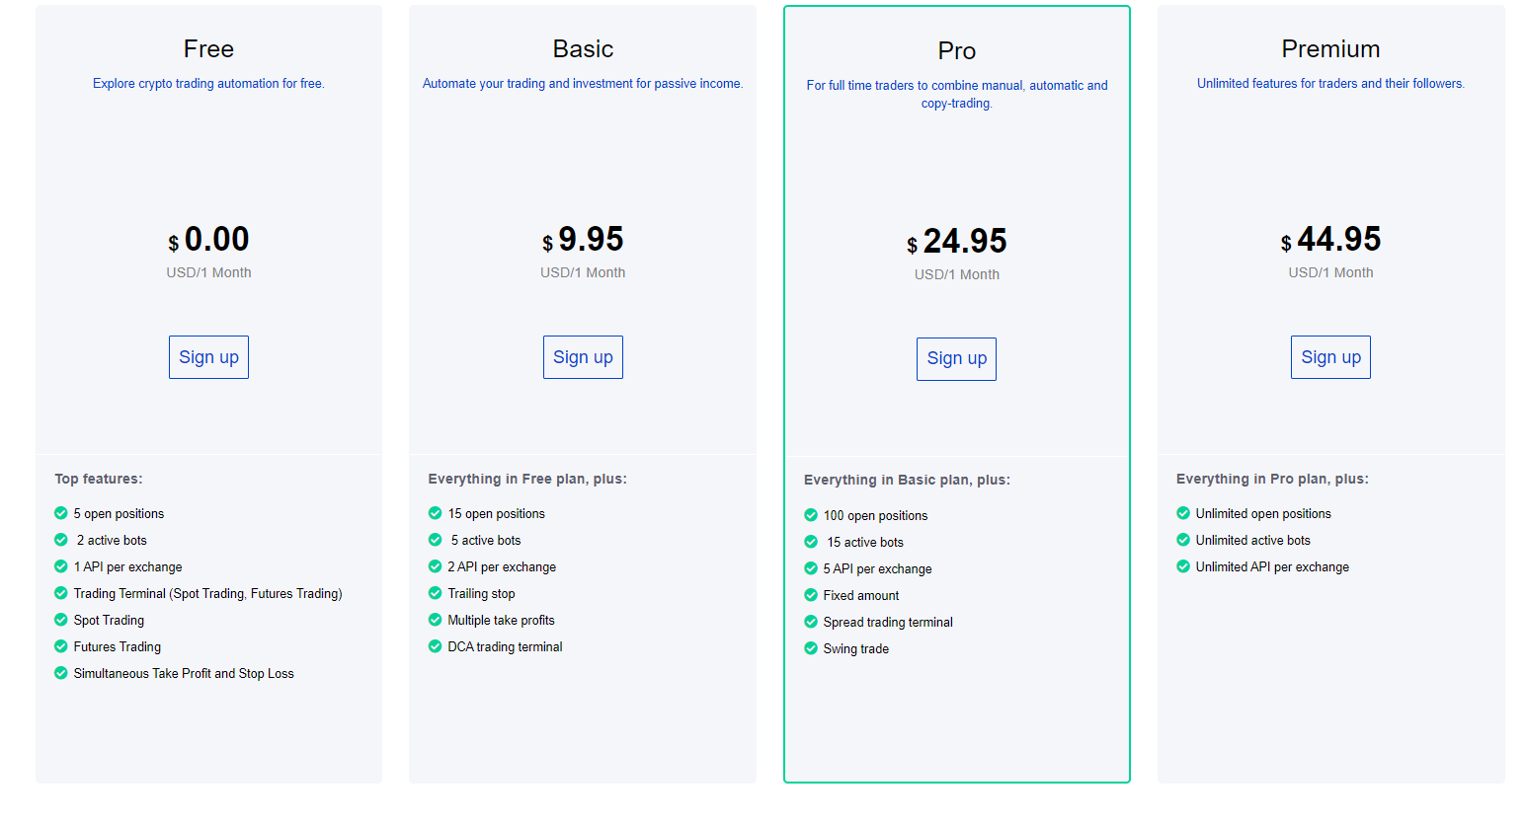The height and width of the screenshot is (824, 1526).
Task: Click Sign up under Pro plan
Action: pyautogui.click(x=956, y=359)
